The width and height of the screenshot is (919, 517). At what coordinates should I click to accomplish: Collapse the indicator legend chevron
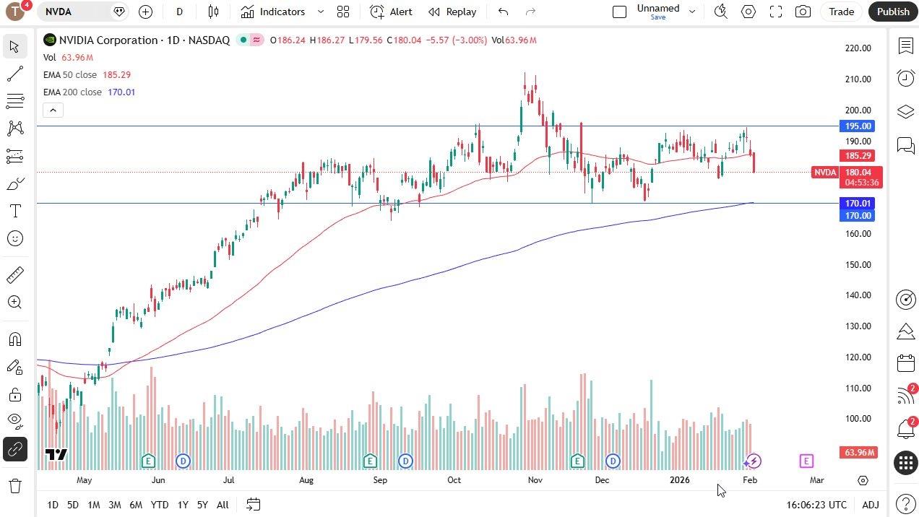tap(53, 110)
